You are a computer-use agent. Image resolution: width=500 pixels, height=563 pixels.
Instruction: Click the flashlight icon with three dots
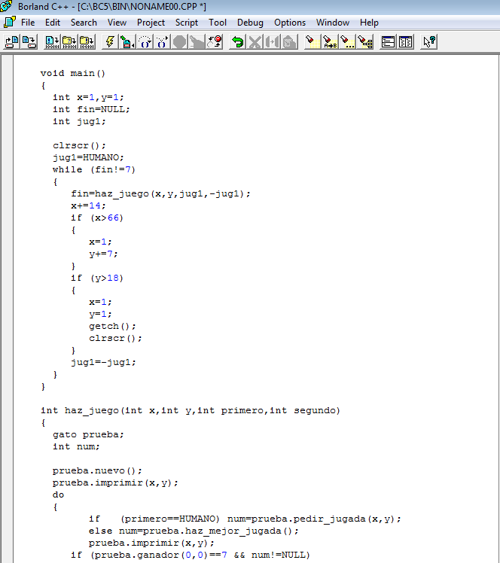[x=347, y=42]
